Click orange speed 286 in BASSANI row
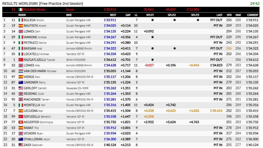The height and width of the screenshot is (148, 263). (229, 48)
